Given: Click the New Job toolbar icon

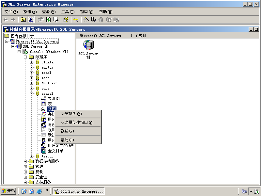Looking at the screenshot, I should [x=116, y=20].
